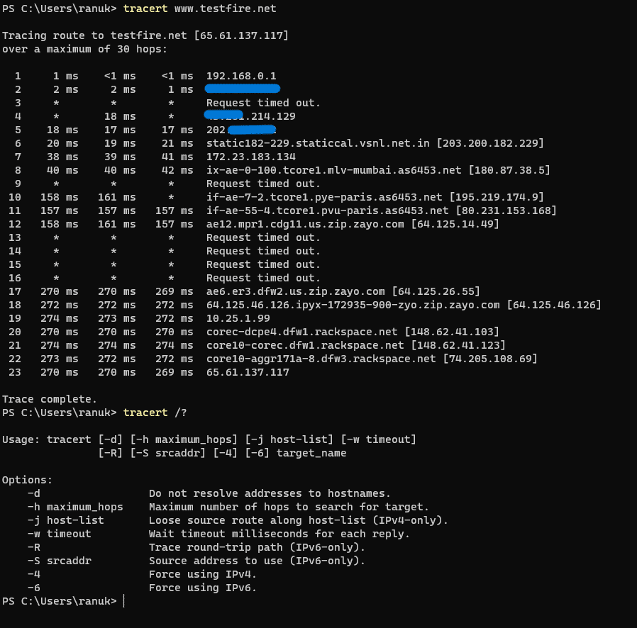Click 'Do not resolve addresses to hostnames.'

tap(270, 493)
